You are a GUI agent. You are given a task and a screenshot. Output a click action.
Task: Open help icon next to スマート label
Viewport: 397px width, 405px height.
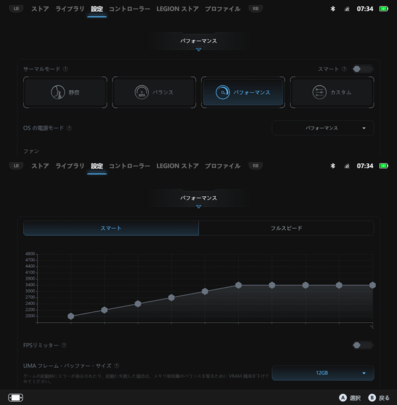pyautogui.click(x=344, y=69)
